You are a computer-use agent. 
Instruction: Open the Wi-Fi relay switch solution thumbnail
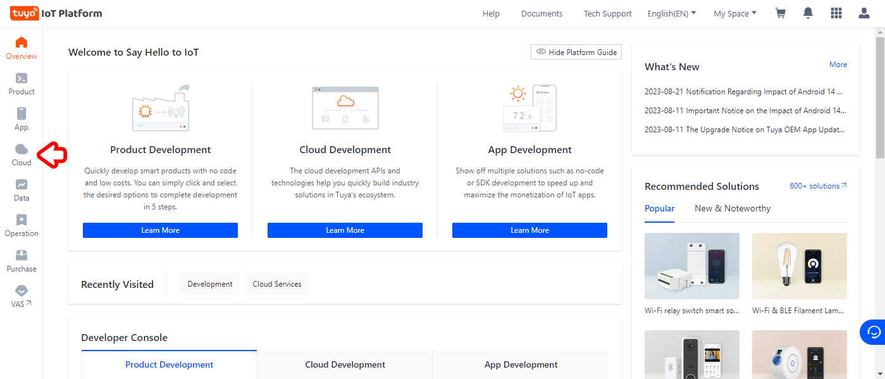[x=692, y=266]
